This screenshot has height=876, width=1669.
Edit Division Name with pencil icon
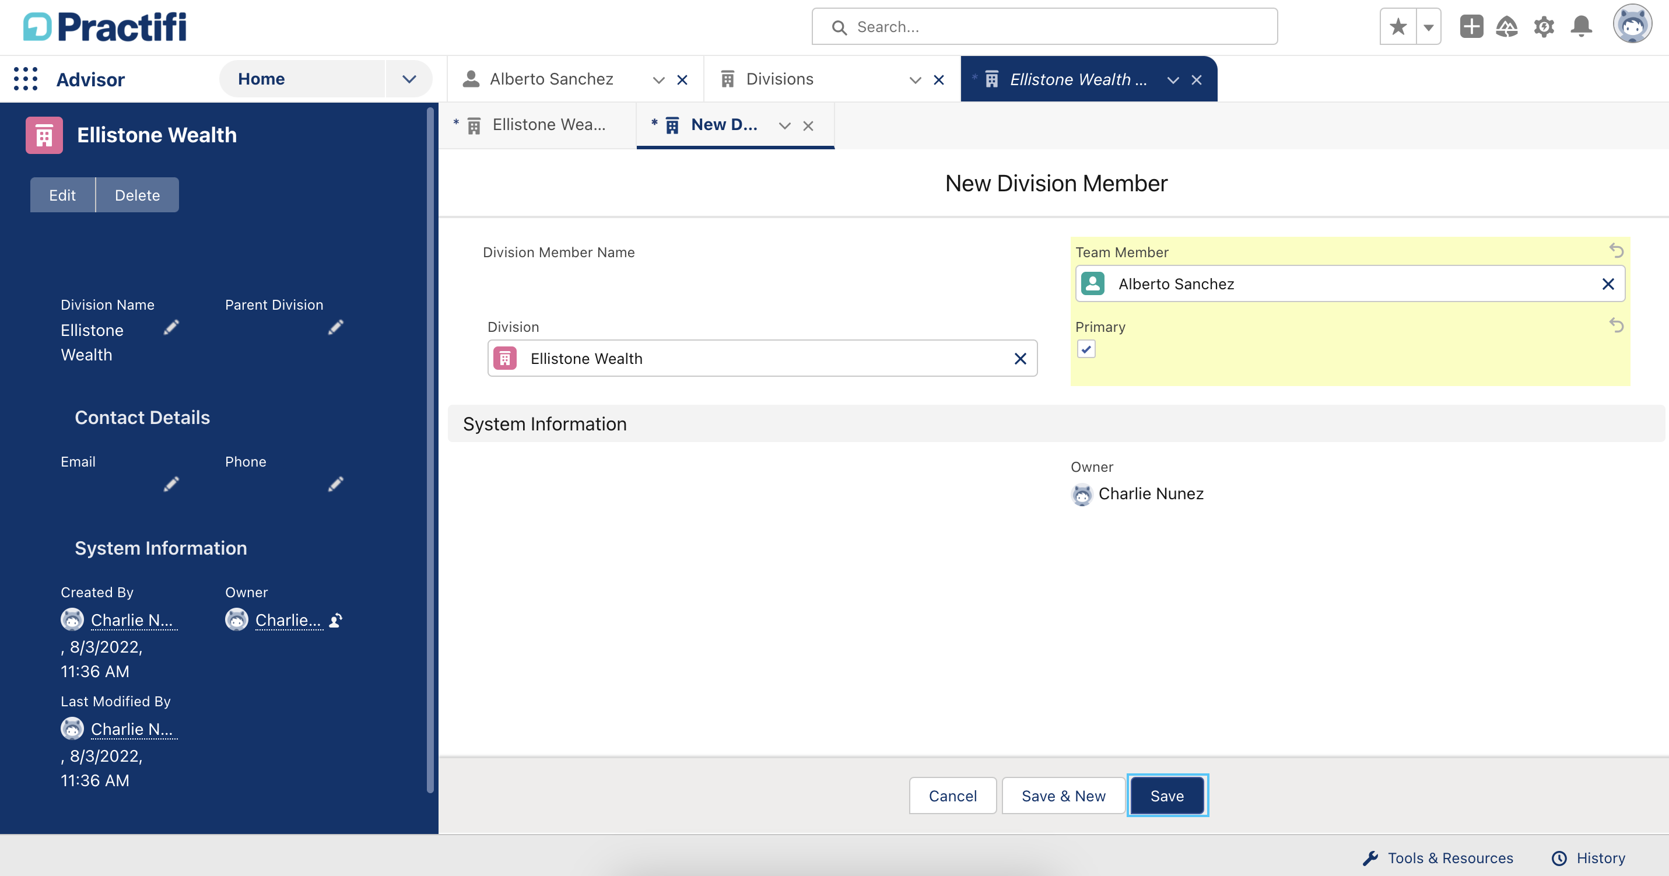click(171, 328)
